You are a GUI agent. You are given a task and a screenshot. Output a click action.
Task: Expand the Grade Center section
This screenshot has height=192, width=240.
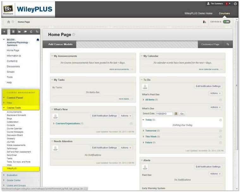(x=4, y=180)
